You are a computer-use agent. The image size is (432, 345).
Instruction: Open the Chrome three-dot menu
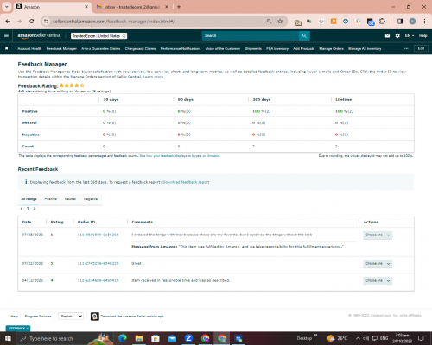(424, 22)
